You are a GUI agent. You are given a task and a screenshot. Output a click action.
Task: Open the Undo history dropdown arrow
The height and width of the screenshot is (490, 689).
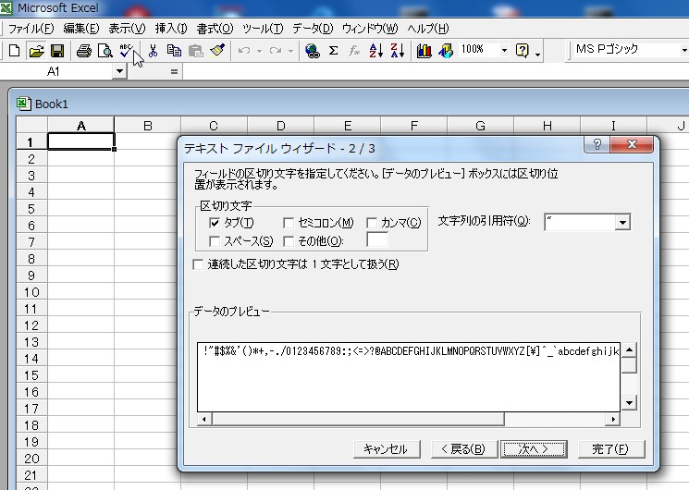259,52
